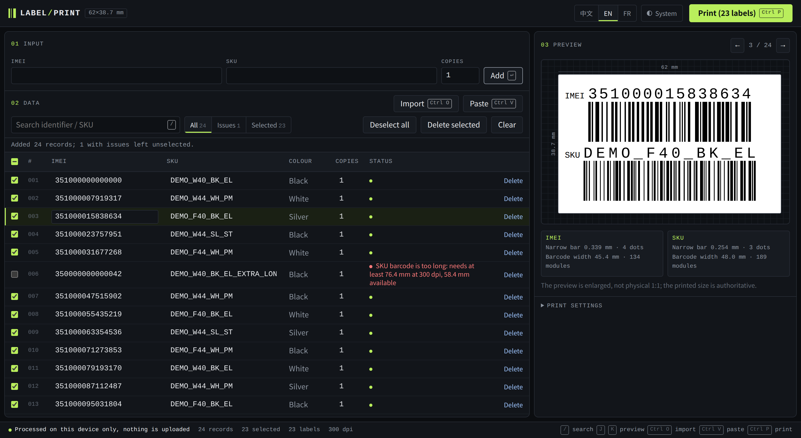801x438 pixels.
Task: Click the Add button
Action: pyautogui.click(x=503, y=76)
